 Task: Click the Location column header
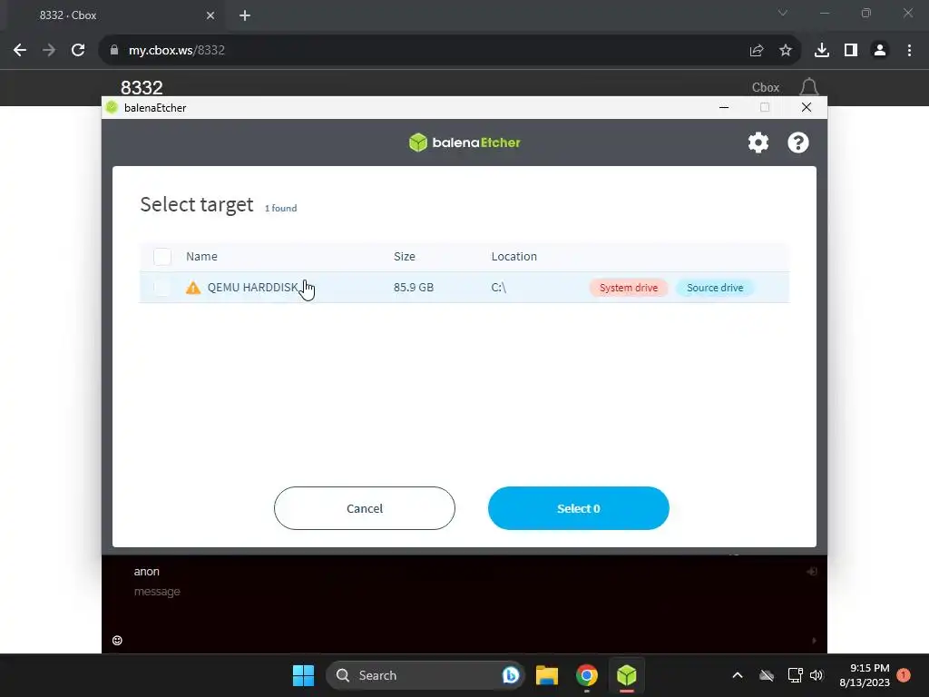pos(513,257)
